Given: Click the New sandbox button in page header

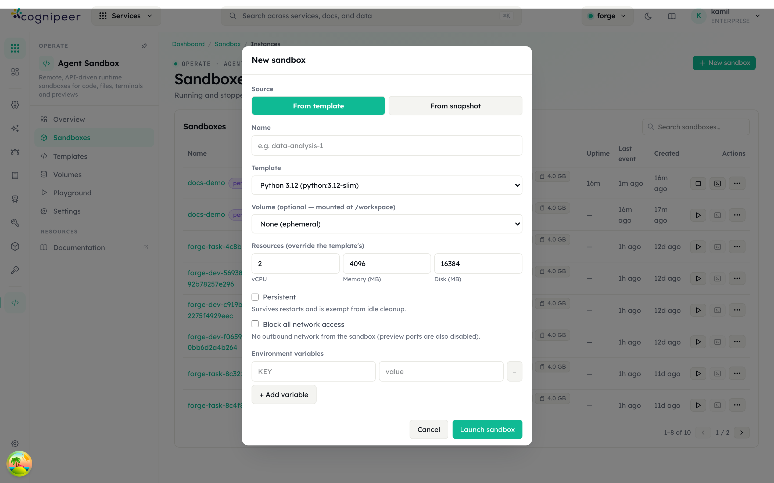Looking at the screenshot, I should click(724, 63).
